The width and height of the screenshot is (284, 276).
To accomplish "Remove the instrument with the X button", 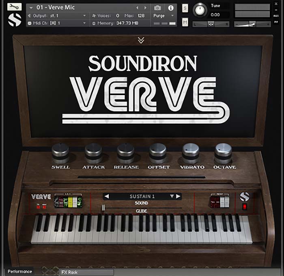I will 276,4.
